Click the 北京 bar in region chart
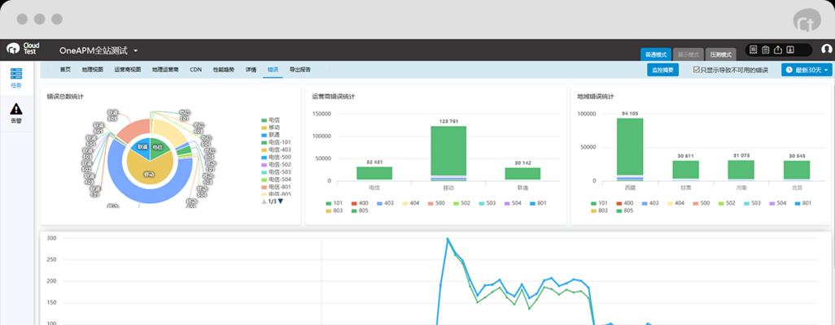The image size is (835, 325). pos(797,171)
